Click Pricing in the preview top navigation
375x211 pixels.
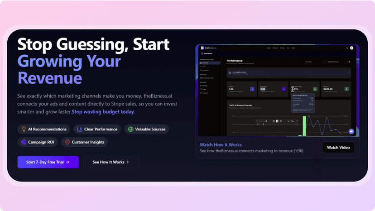[282, 48]
